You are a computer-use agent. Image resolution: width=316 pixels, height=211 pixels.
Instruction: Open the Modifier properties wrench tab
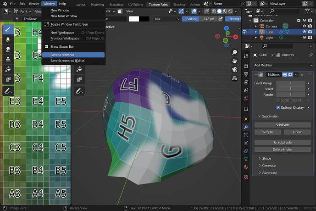(246, 127)
